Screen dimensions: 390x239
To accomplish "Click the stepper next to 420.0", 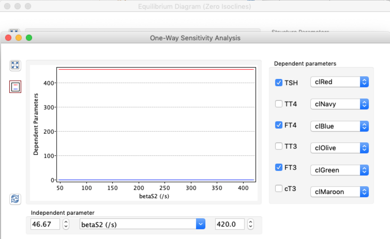I will pos(251,224).
